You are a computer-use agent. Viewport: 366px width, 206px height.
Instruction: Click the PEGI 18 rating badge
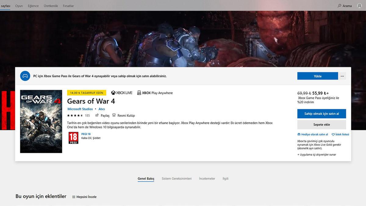(73, 138)
